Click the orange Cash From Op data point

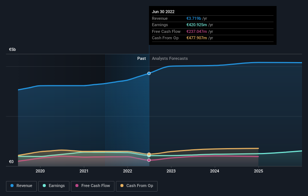(149, 154)
